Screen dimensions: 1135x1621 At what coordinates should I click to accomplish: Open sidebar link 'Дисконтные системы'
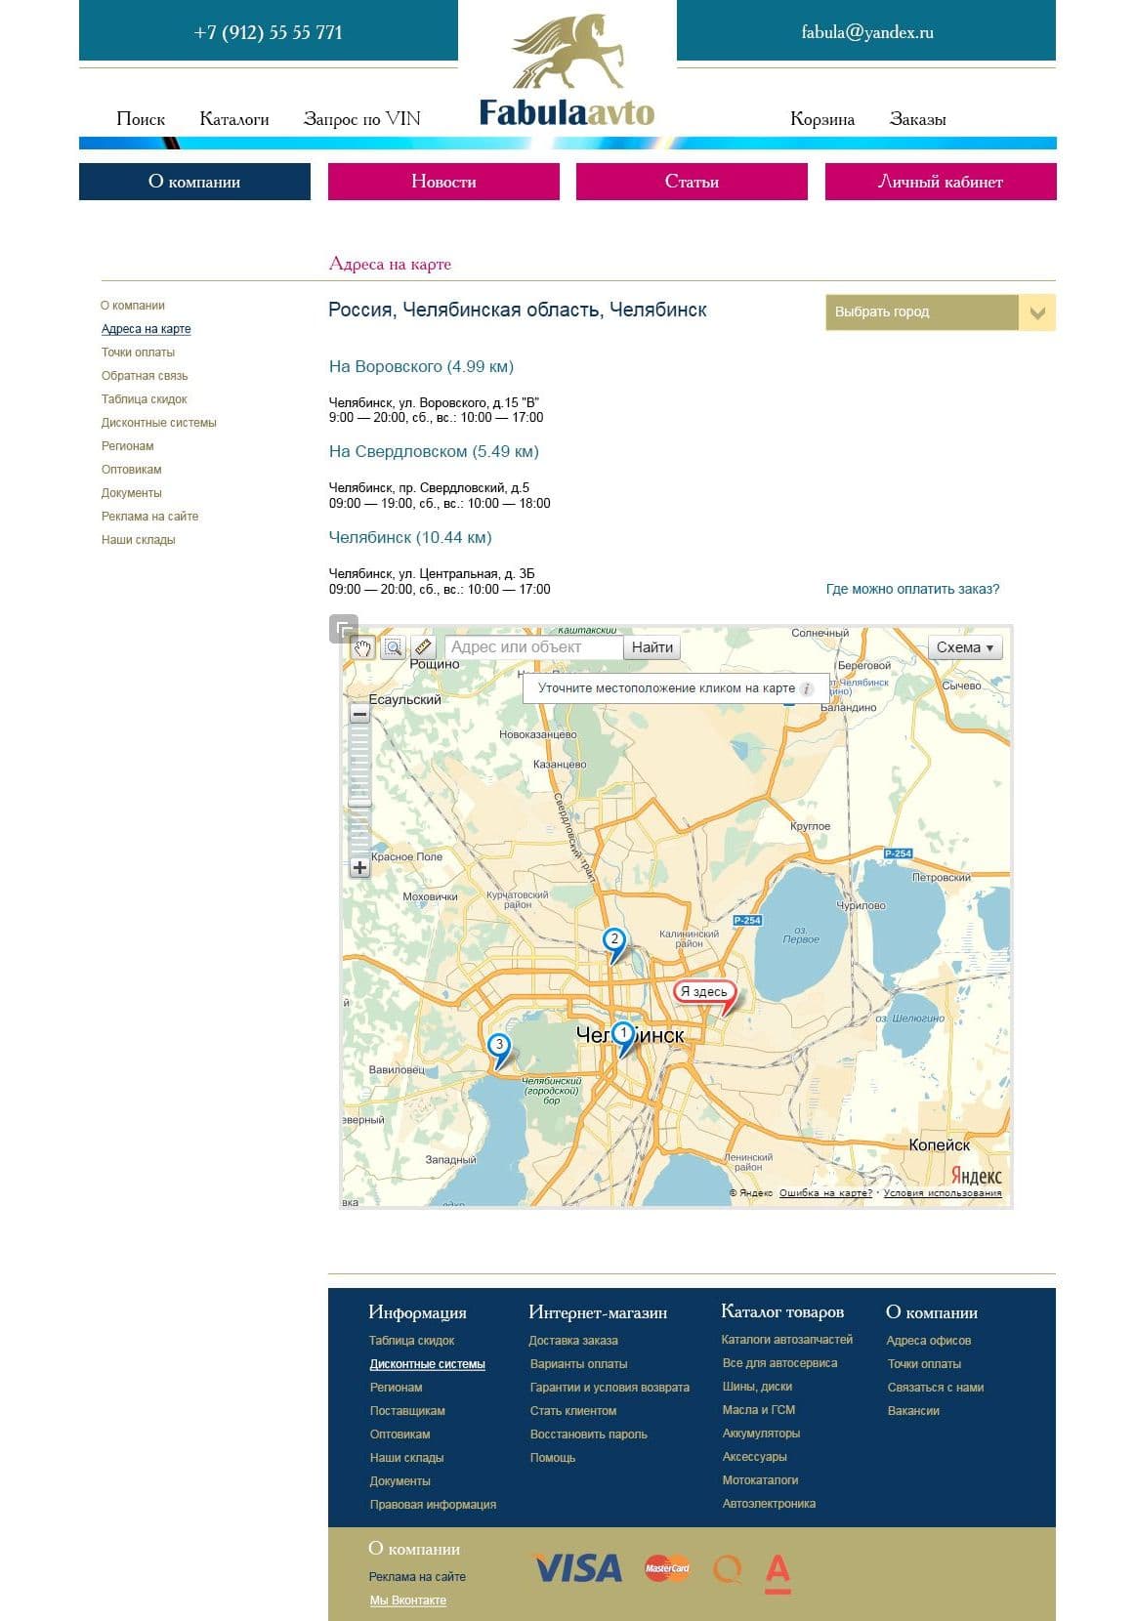coord(159,423)
